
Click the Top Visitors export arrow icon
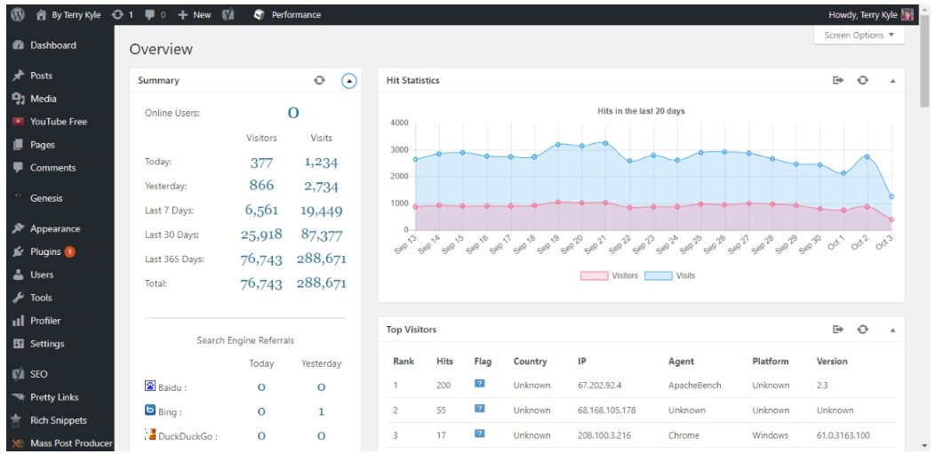click(x=837, y=330)
